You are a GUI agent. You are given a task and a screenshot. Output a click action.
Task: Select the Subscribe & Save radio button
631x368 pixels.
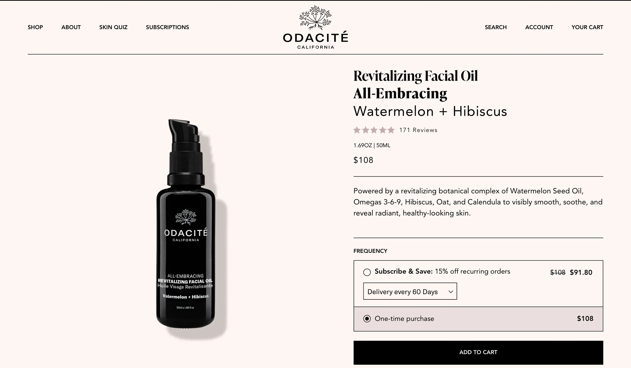click(367, 272)
